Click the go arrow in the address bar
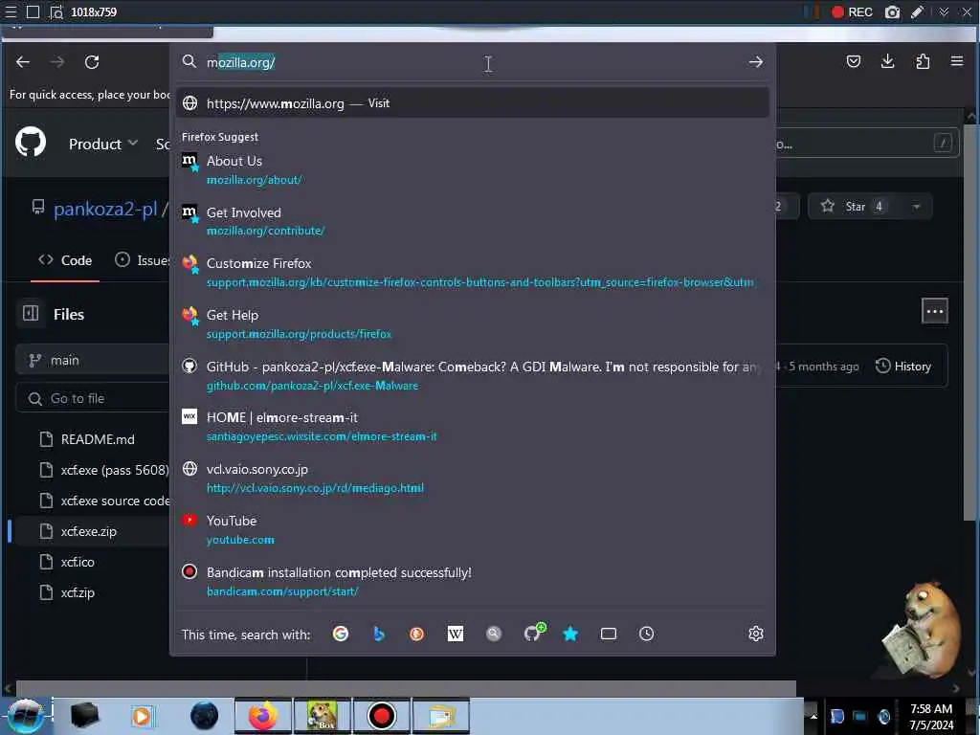Viewport: 980px width, 735px height. (x=756, y=62)
